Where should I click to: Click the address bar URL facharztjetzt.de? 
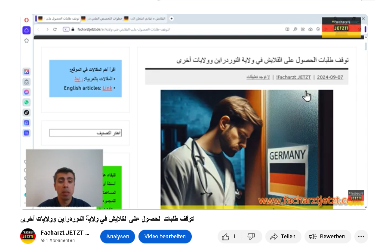(124, 29)
